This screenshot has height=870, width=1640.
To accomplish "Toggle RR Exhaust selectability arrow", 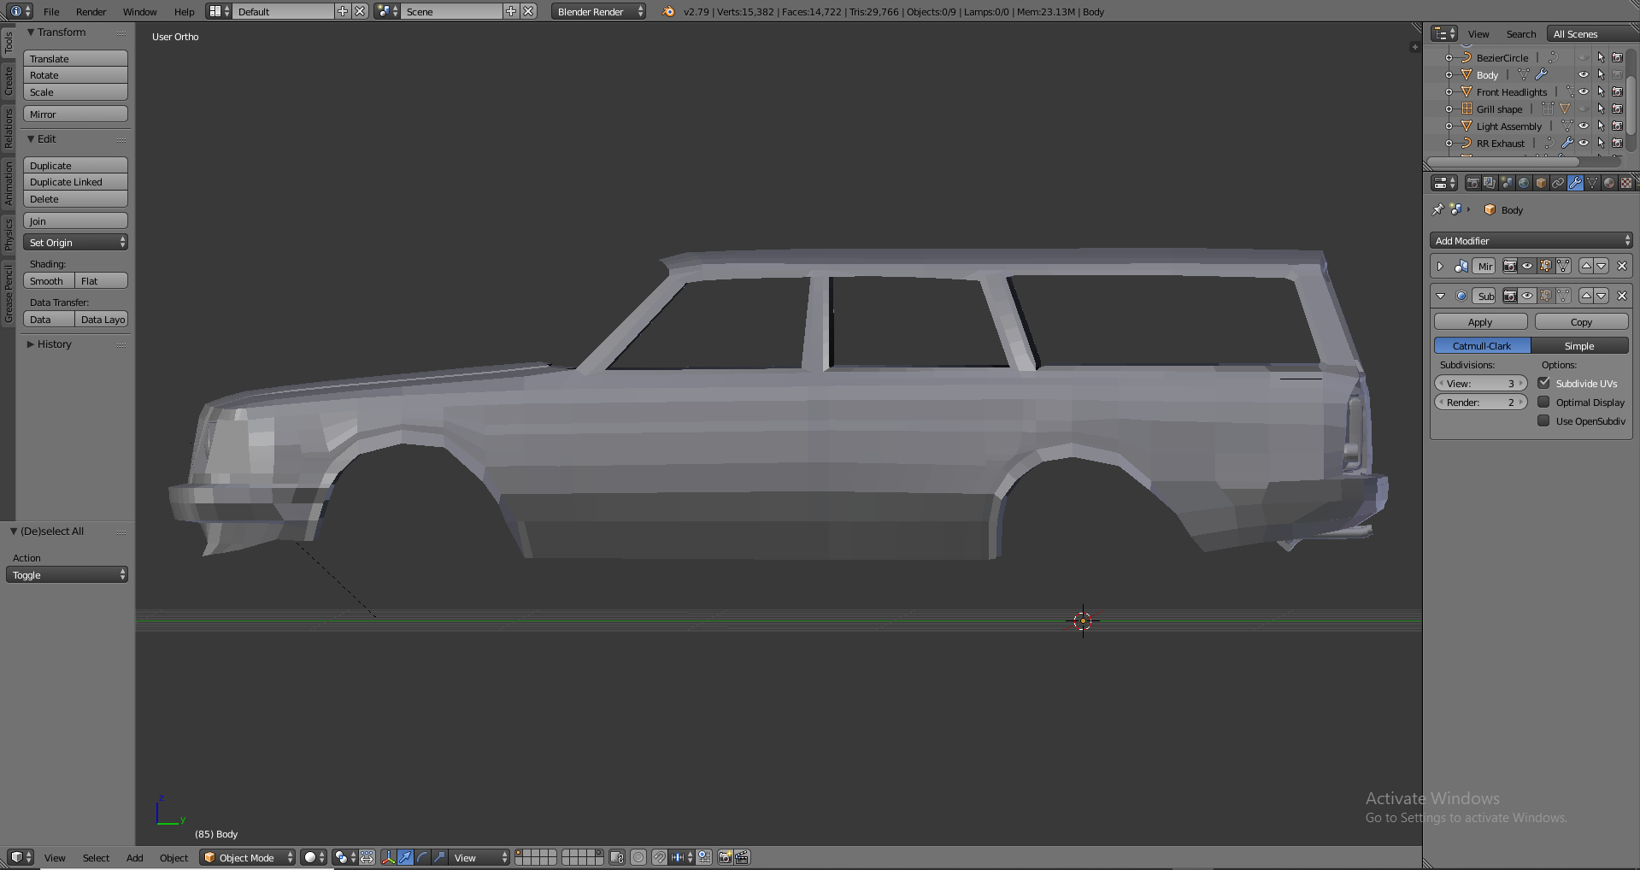I will tap(1601, 144).
